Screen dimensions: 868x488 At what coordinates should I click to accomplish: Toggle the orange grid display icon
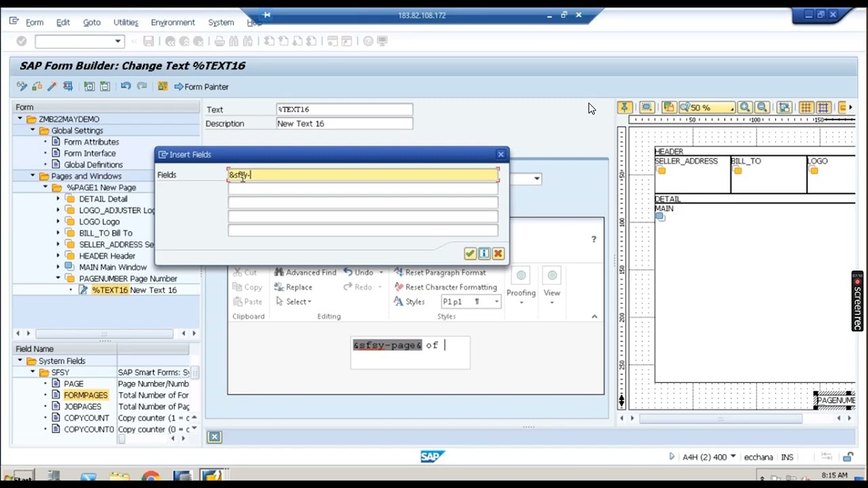point(806,108)
